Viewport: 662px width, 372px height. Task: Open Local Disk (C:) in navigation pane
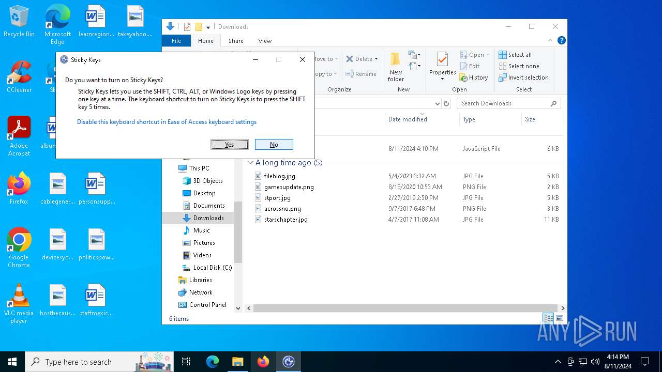coord(212,268)
